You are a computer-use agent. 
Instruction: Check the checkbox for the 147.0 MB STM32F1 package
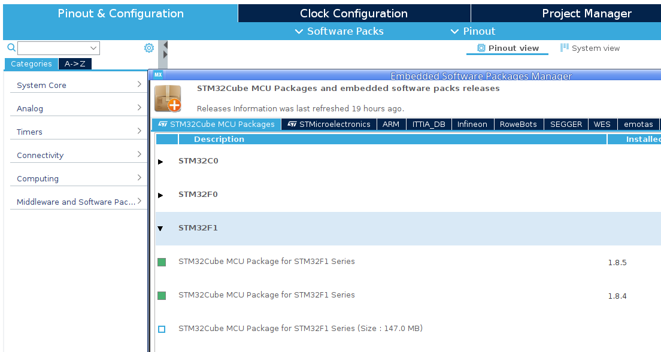pyautogui.click(x=162, y=329)
